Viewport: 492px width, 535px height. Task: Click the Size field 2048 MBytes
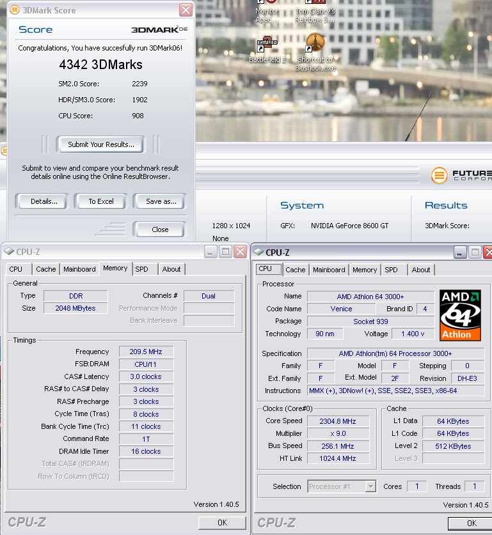point(75,308)
